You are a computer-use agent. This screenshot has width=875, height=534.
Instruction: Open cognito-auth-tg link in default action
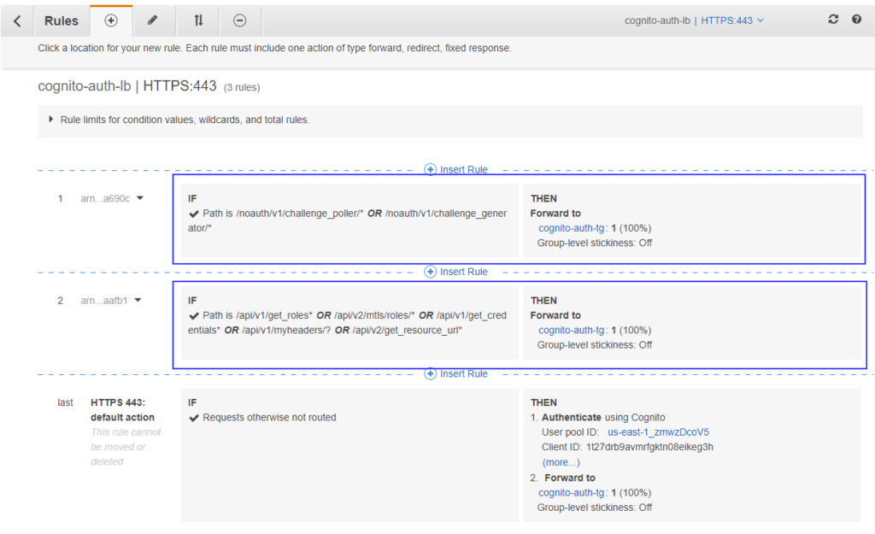[571, 493]
